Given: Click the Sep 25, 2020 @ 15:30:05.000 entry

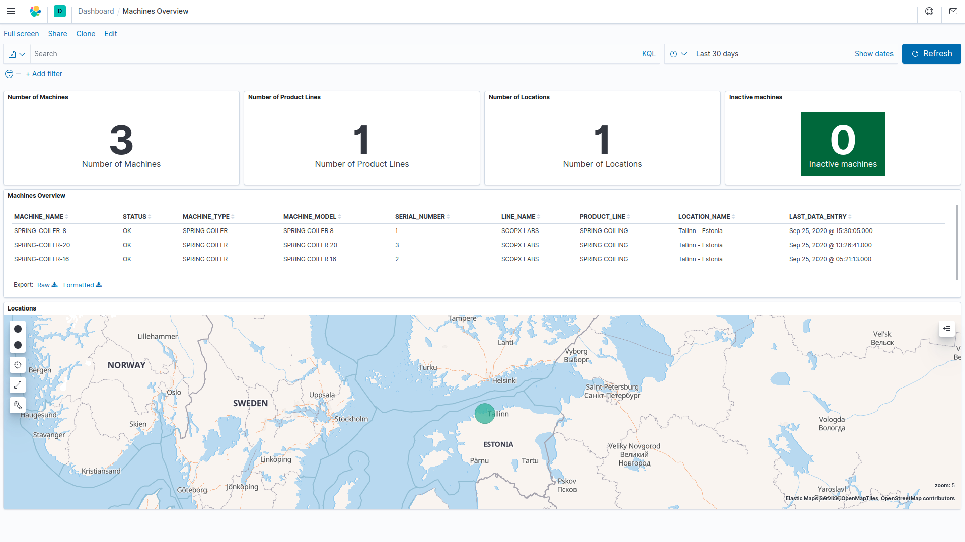Looking at the screenshot, I should click(x=831, y=231).
